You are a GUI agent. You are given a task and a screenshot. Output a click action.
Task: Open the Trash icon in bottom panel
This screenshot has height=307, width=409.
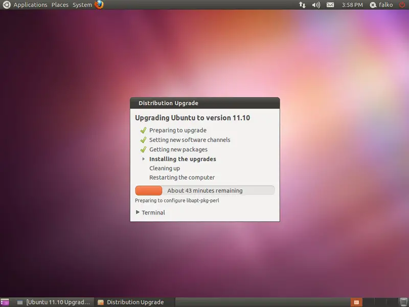(x=403, y=302)
